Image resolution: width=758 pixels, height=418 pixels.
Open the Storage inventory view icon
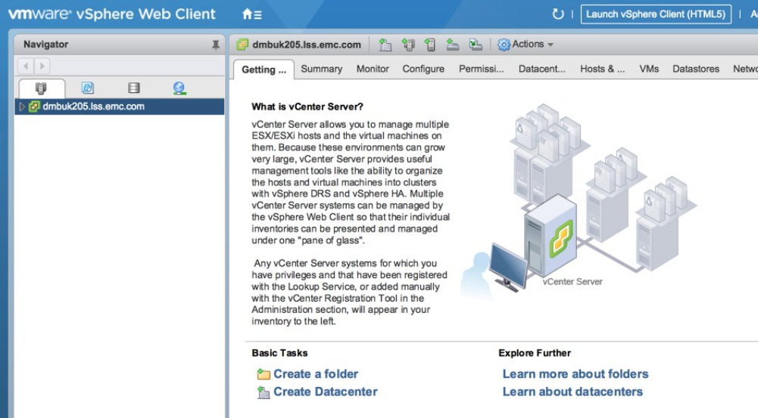pos(134,88)
